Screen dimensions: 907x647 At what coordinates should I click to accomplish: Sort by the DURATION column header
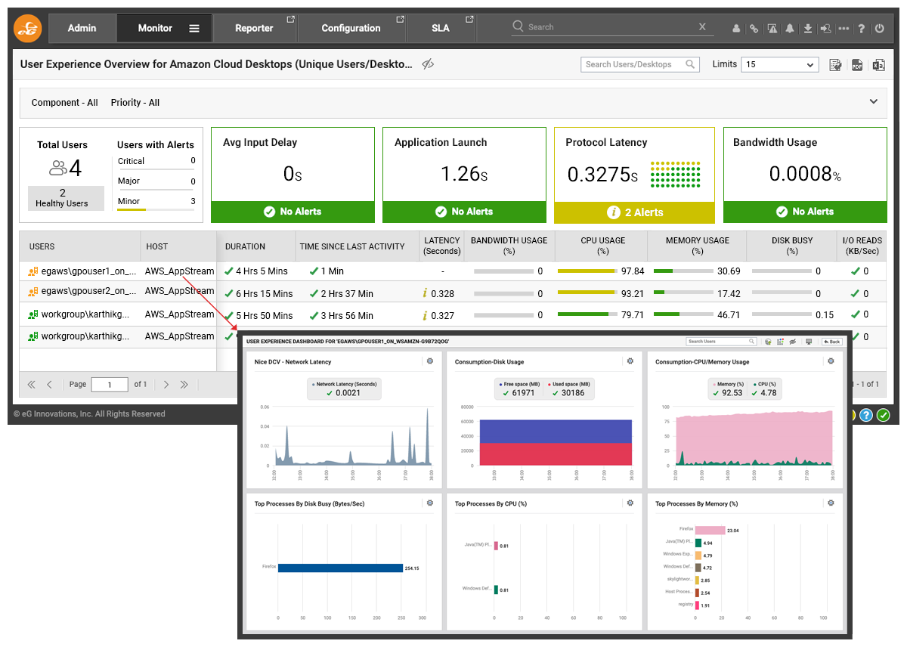[x=256, y=246]
